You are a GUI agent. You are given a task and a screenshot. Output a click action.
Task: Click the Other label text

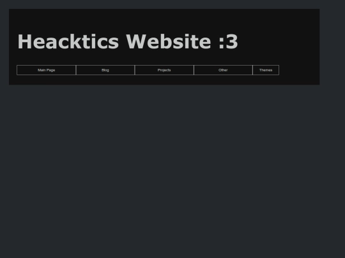[223, 70]
